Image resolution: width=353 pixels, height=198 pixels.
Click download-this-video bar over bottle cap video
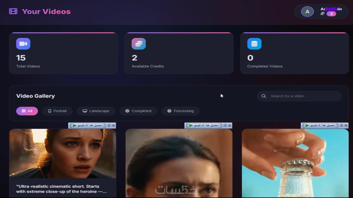[320, 125]
